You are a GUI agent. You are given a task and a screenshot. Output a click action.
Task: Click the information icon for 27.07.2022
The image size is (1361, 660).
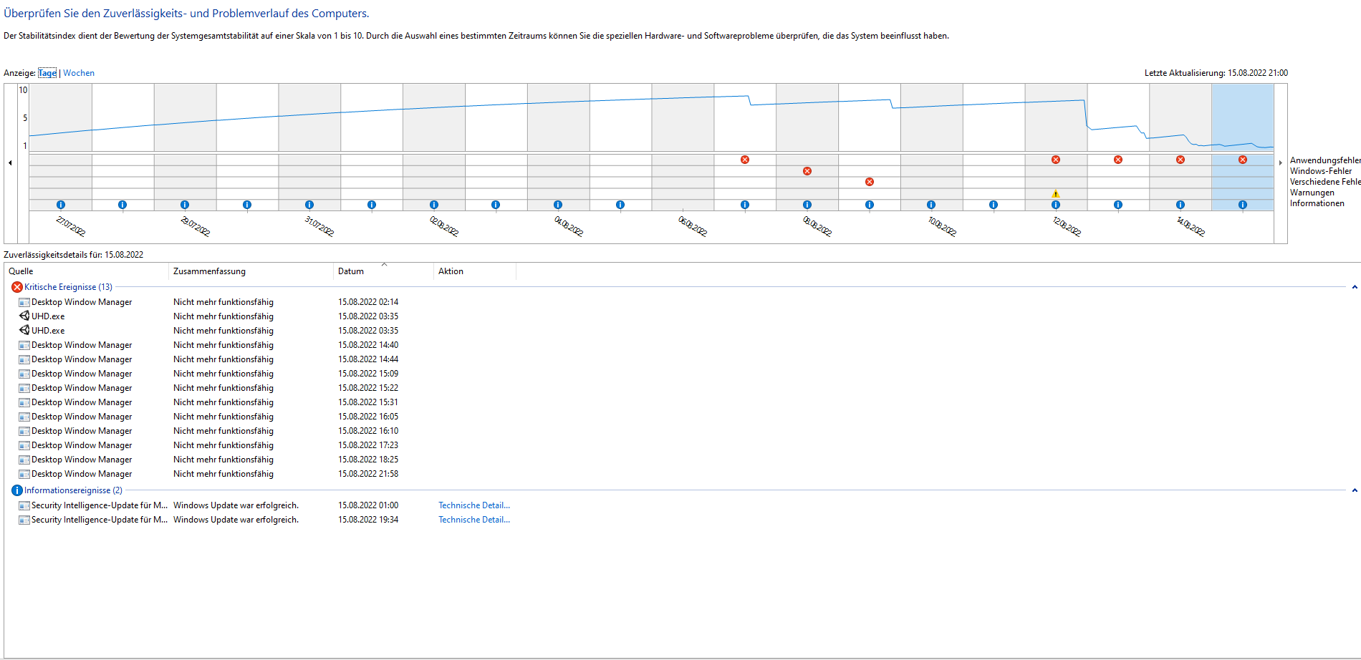[61, 205]
